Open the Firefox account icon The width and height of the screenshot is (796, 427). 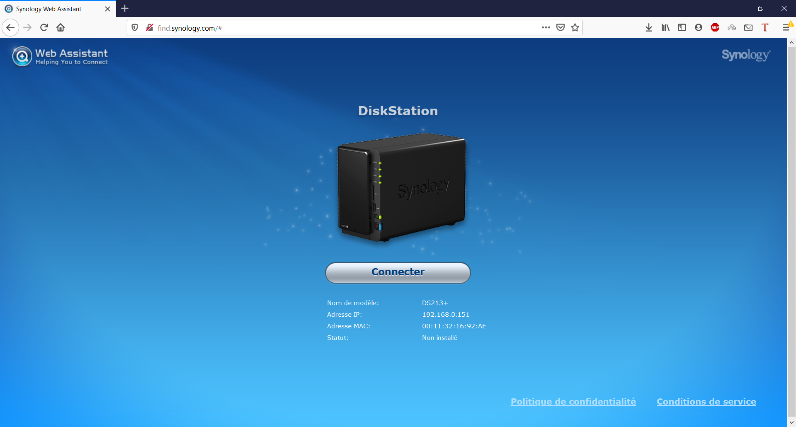699,27
